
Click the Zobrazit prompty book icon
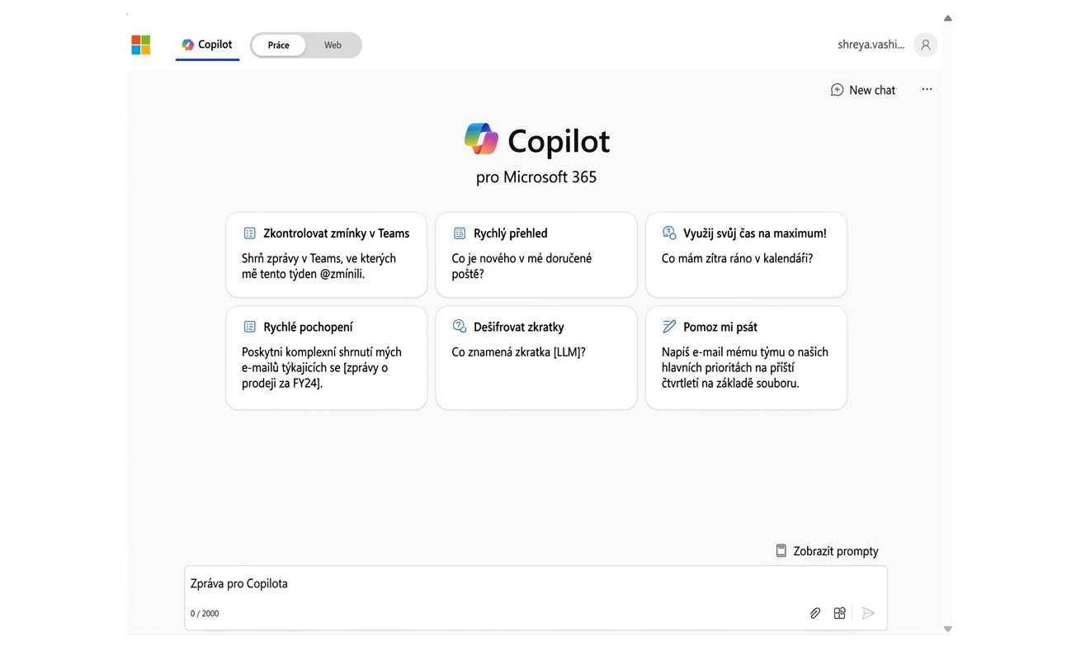(781, 551)
